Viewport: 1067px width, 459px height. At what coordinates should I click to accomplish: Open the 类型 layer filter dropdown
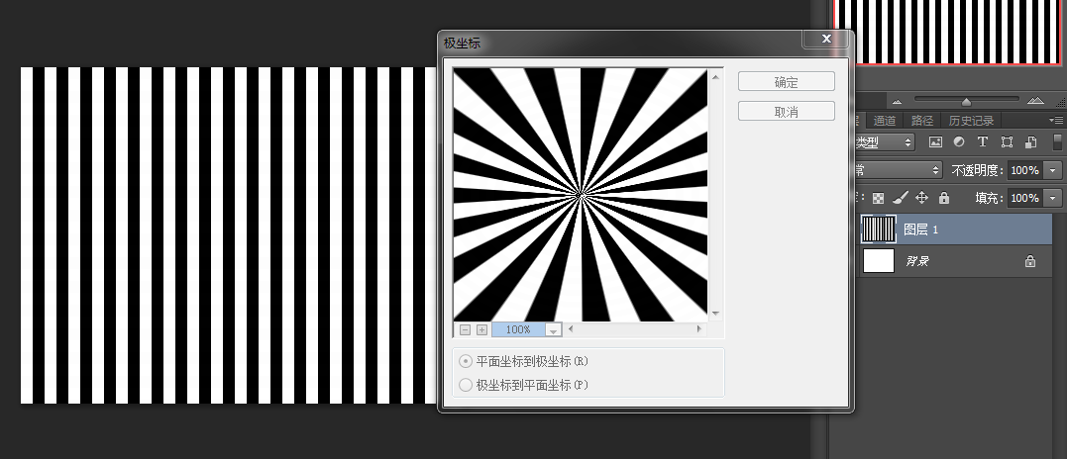click(x=884, y=141)
